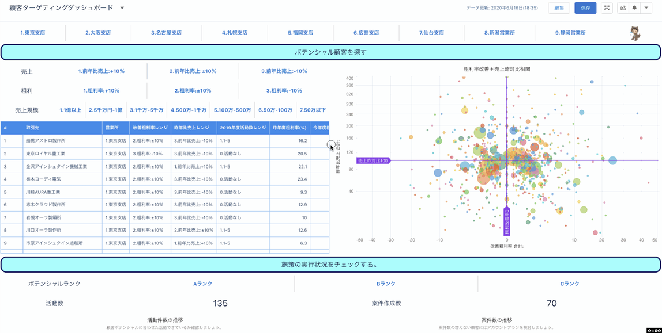
Task: Select the Cランク potential rank
Action: [x=570, y=284]
